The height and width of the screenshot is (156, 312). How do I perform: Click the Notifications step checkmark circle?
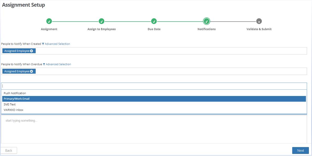point(207,21)
